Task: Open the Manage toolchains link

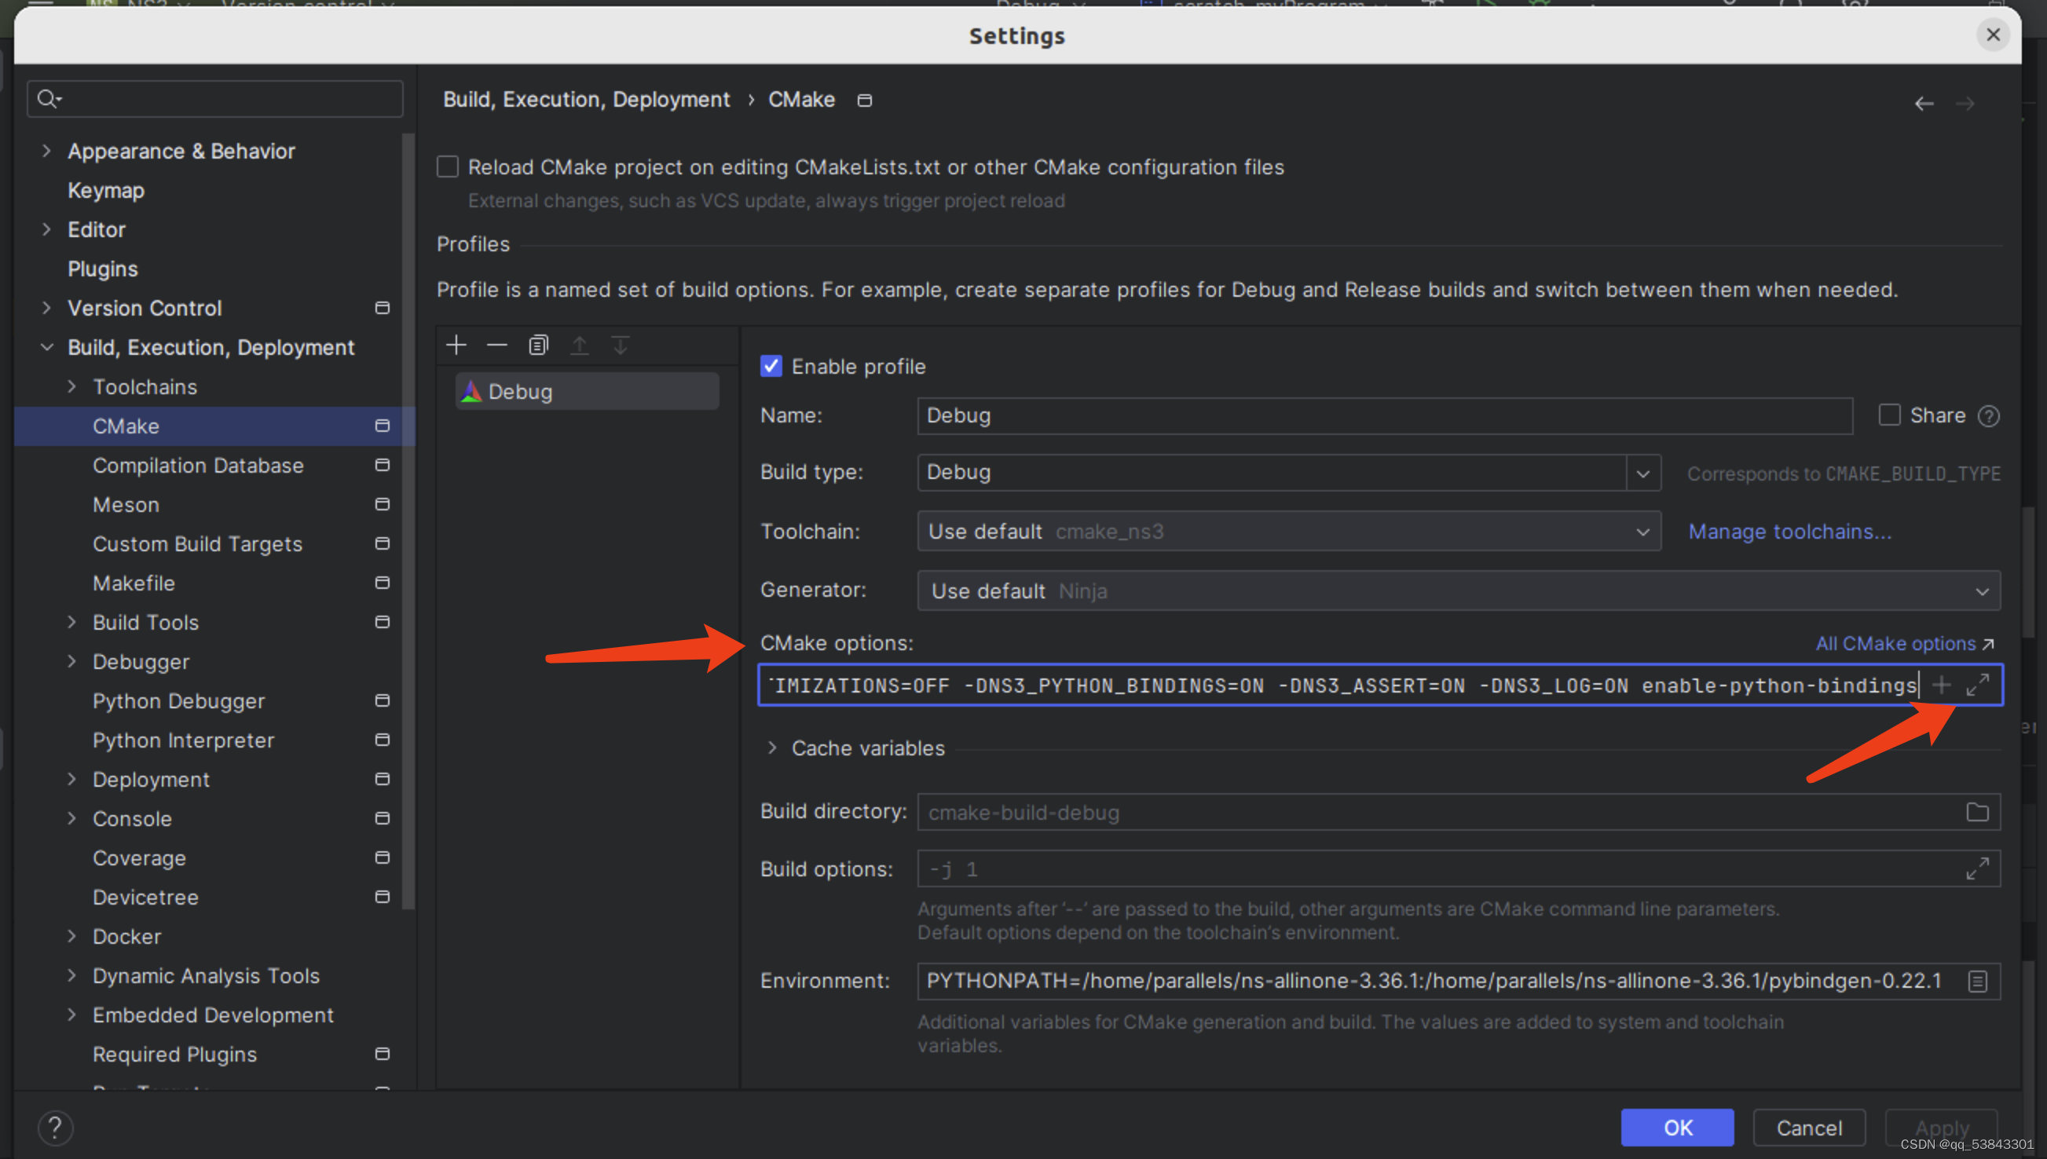Action: pyautogui.click(x=1789, y=532)
